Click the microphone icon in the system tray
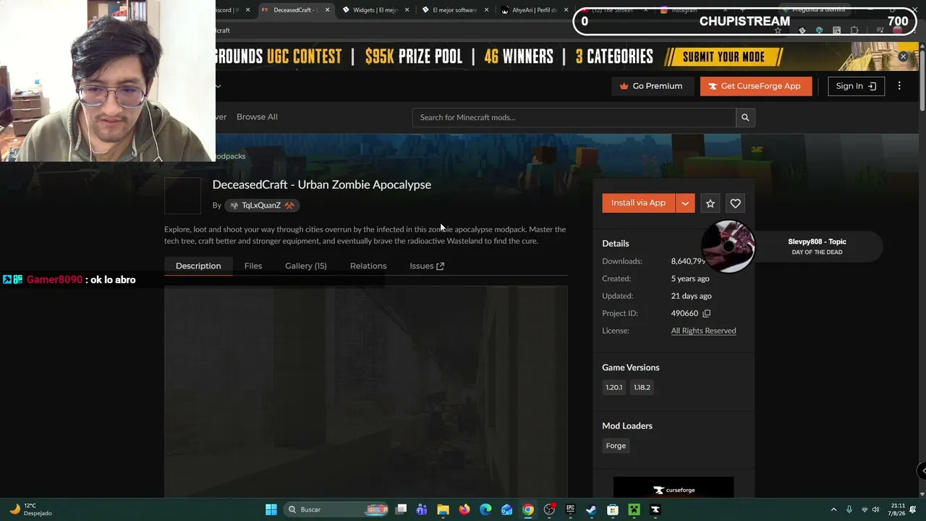 point(849,509)
